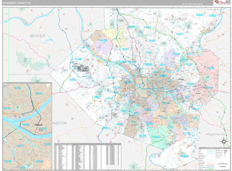Click the ZIP code 15101 label
The height and width of the screenshot is (171, 232).
click(x=152, y=41)
